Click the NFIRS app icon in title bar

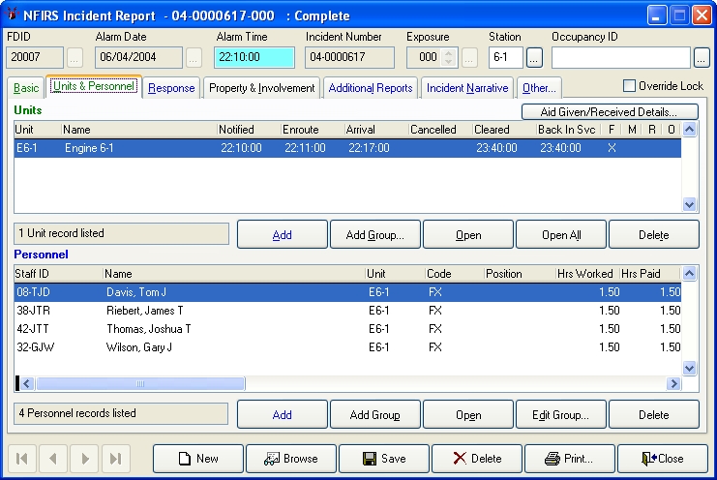coord(12,15)
